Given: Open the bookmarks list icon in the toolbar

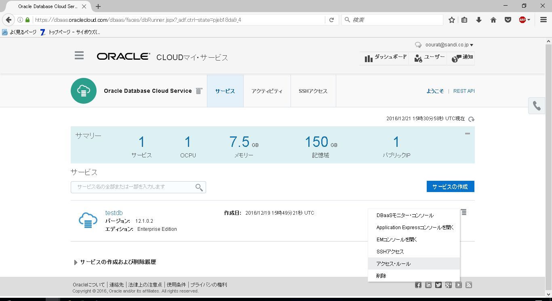Looking at the screenshot, I should tap(465, 20).
